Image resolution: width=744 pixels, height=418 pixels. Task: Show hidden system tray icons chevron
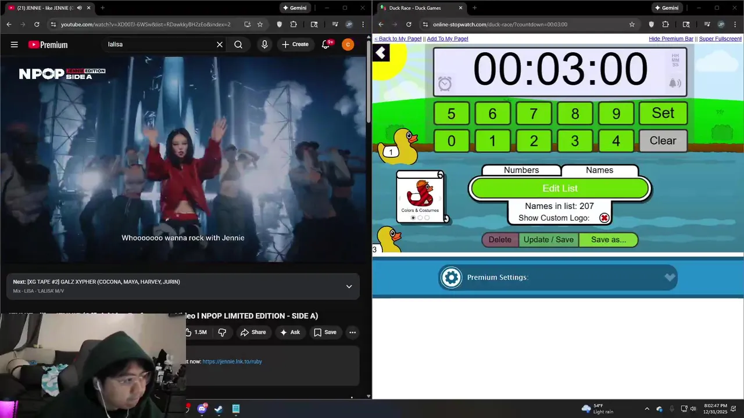(647, 409)
